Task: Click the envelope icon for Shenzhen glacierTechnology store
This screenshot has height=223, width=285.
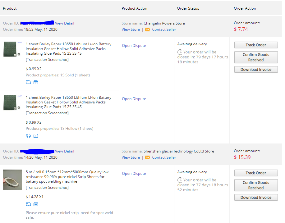Action: point(147,157)
